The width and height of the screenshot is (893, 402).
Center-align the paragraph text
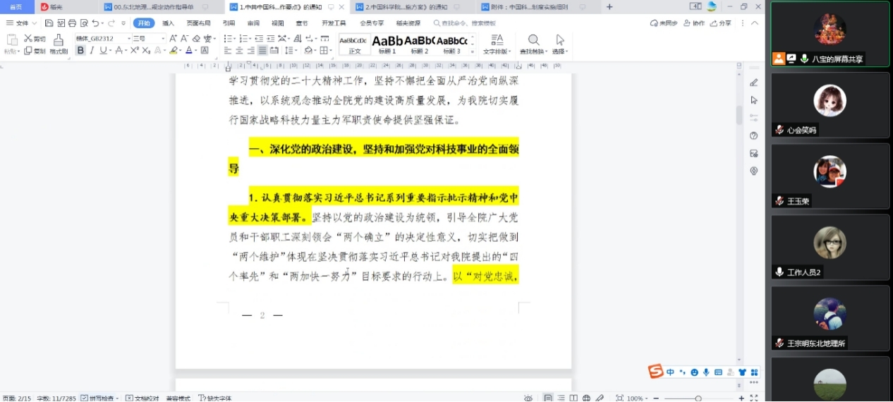(240, 51)
